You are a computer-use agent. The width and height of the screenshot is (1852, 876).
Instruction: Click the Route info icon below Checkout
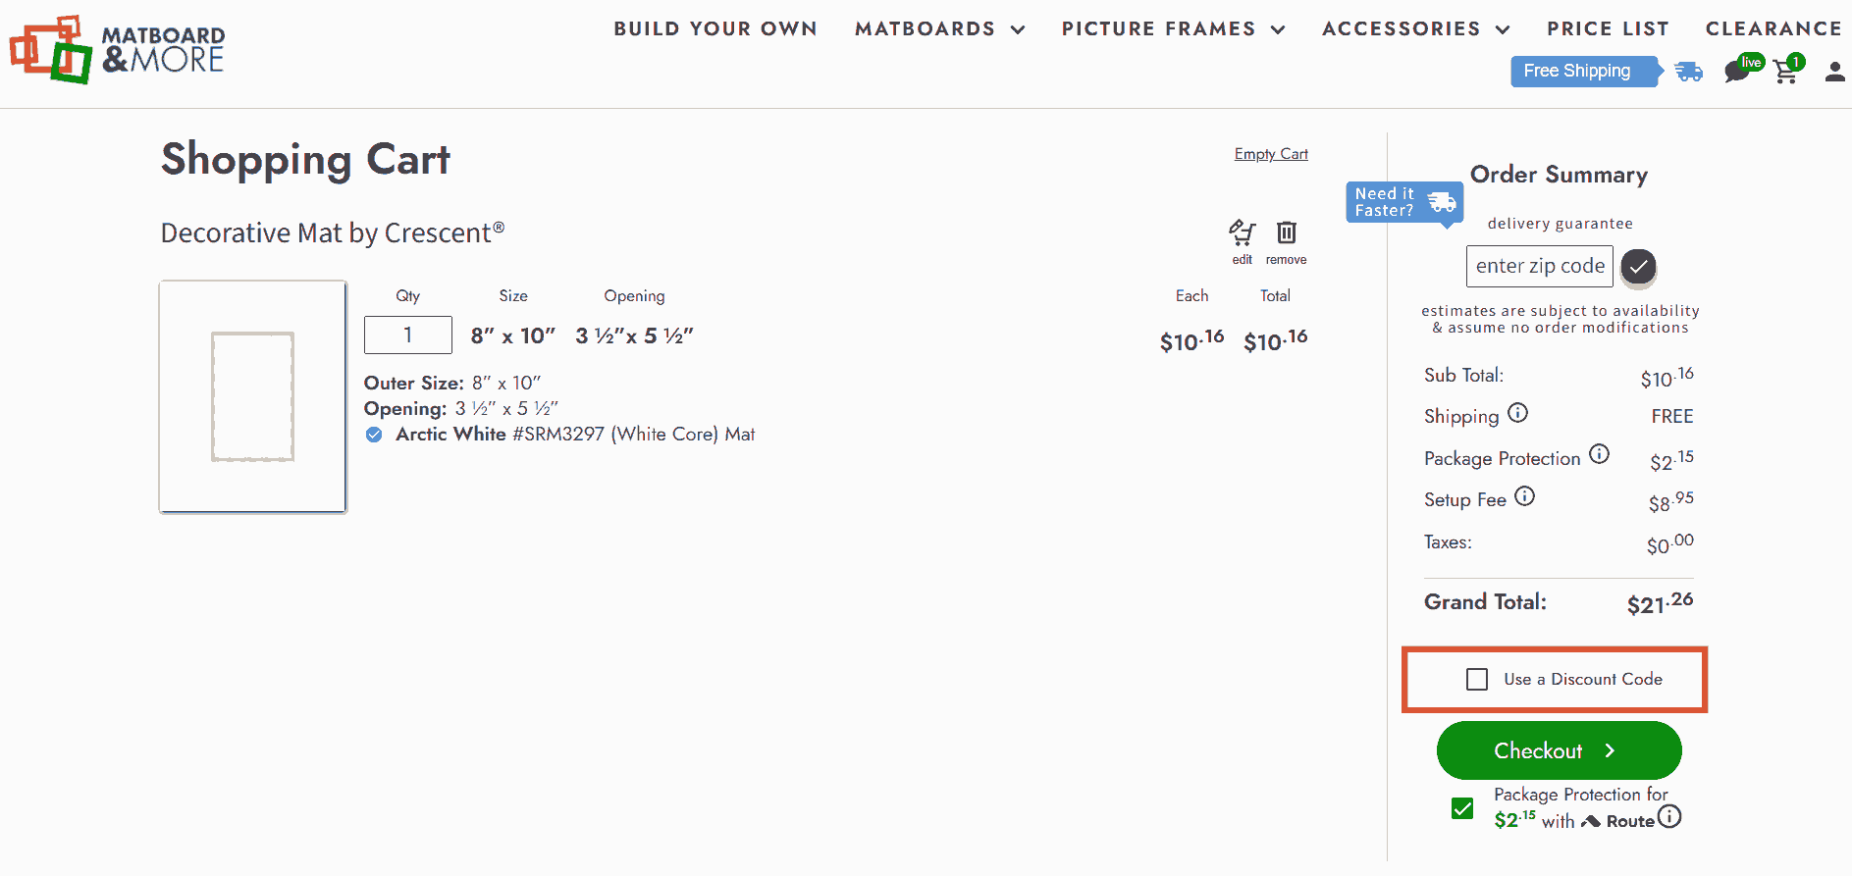coord(1669,817)
